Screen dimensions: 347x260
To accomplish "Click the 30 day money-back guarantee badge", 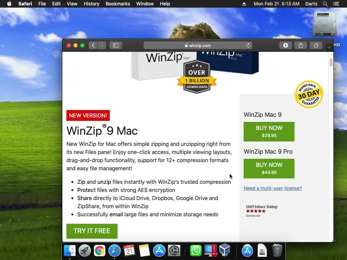I will click(x=309, y=94).
